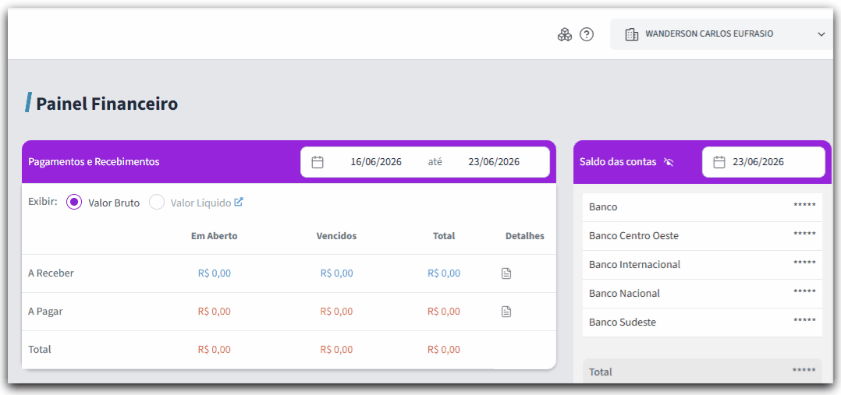Edit end date 23/06/2026 in Pagamentos panel
This screenshot has height=395, width=841.
tap(493, 162)
